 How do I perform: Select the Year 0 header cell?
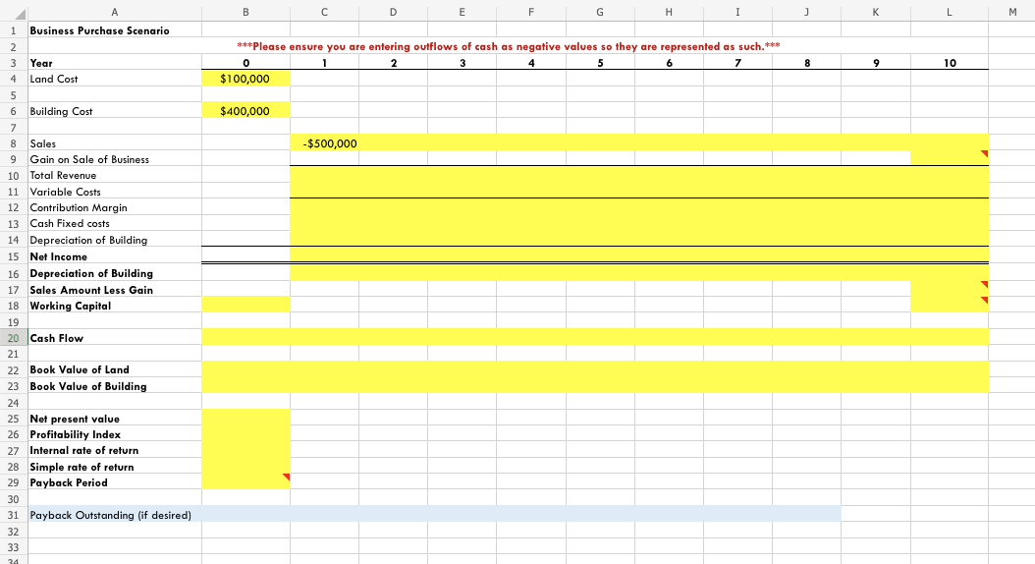245,63
